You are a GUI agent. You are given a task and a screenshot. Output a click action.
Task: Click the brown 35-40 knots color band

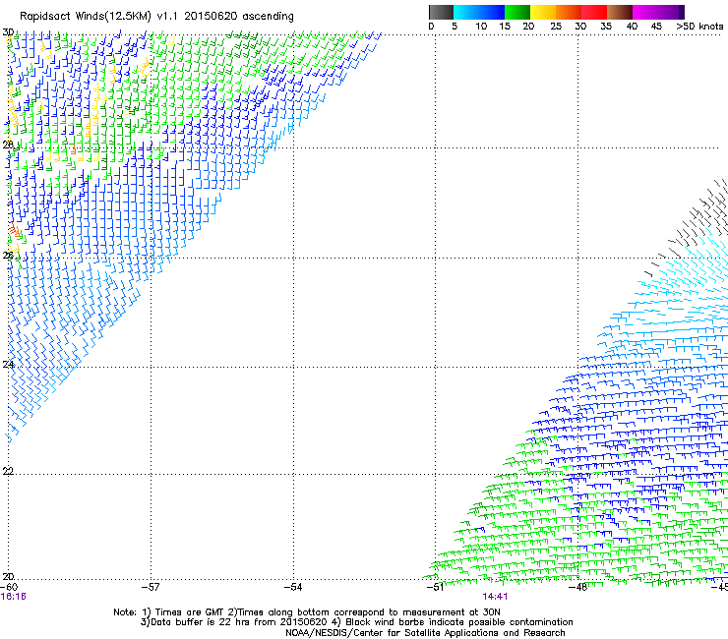(620, 12)
